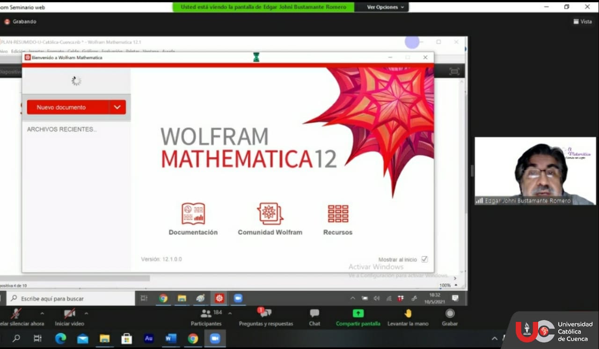This screenshot has width=599, height=349.
Task: Toggle the muted microphone icon in Zoom
Action: (x=16, y=313)
